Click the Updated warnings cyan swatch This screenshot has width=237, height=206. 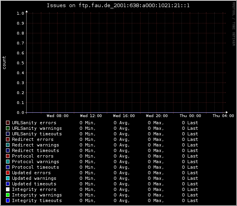pos(8,178)
